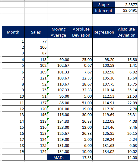Click moving average 116.00
The image size is (140, 162).
59,115
